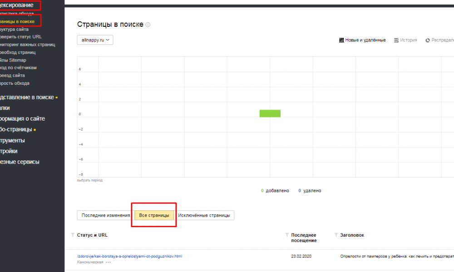The height and width of the screenshot is (272, 454).
Task: Select the 'Последние изменения' toggle button
Action: (x=106, y=215)
